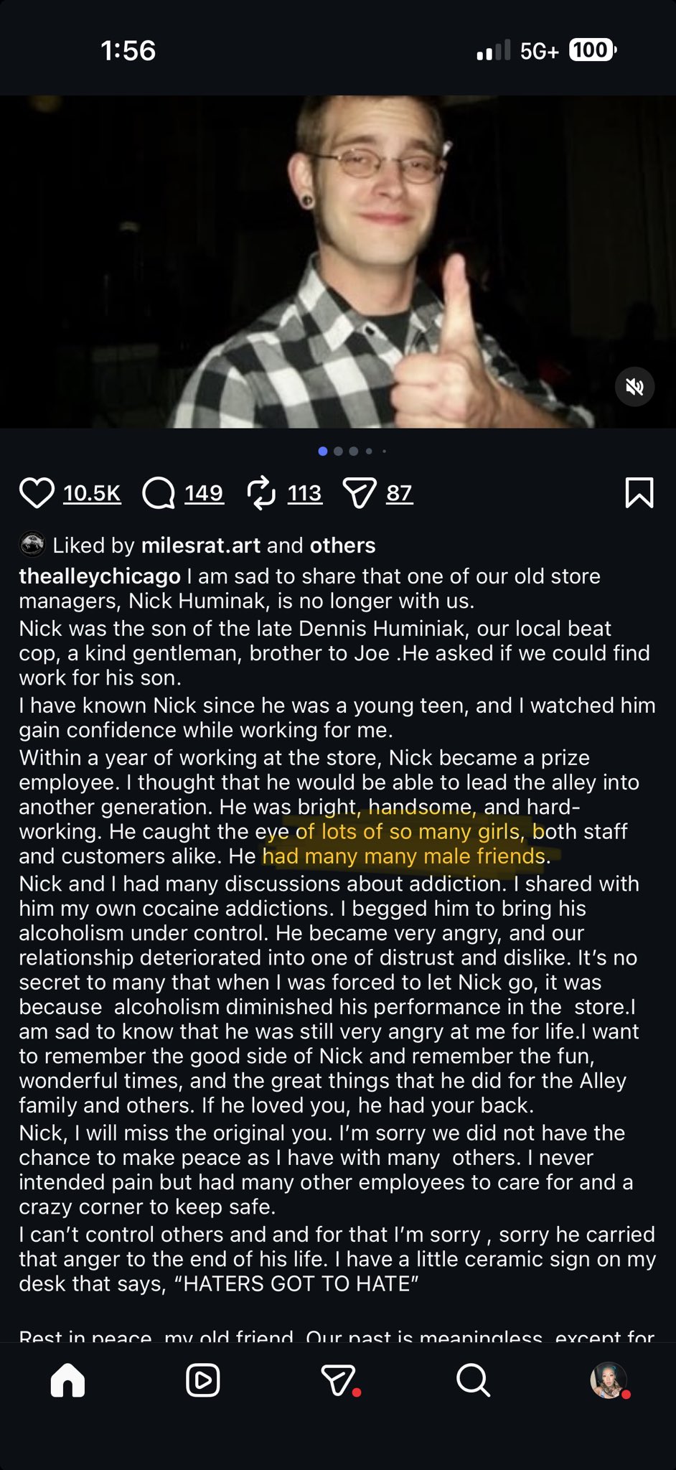Tap carousel page indicator dots

click(x=352, y=451)
